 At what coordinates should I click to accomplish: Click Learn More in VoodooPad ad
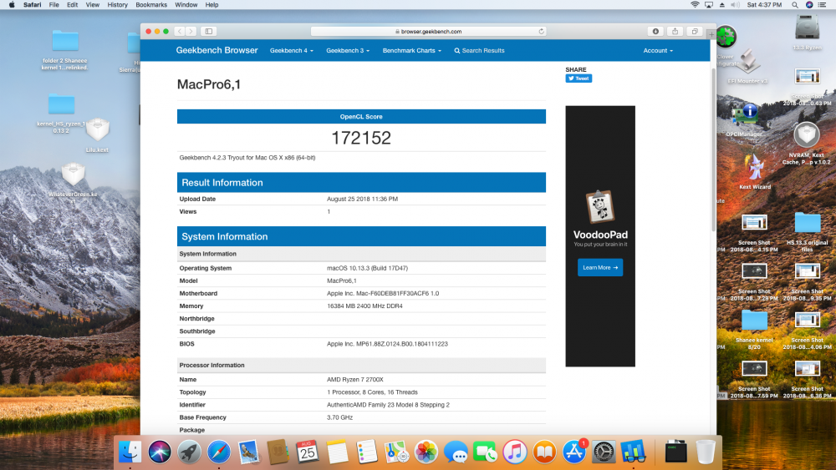(599, 267)
